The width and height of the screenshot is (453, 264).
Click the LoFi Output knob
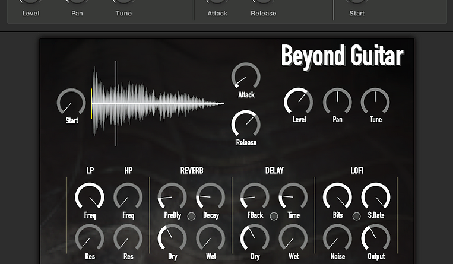376,238
